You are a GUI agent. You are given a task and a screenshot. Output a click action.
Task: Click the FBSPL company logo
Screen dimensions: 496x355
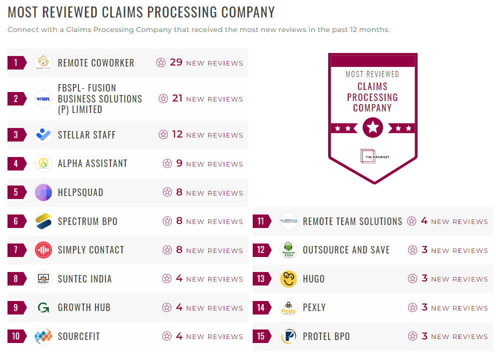(x=43, y=99)
